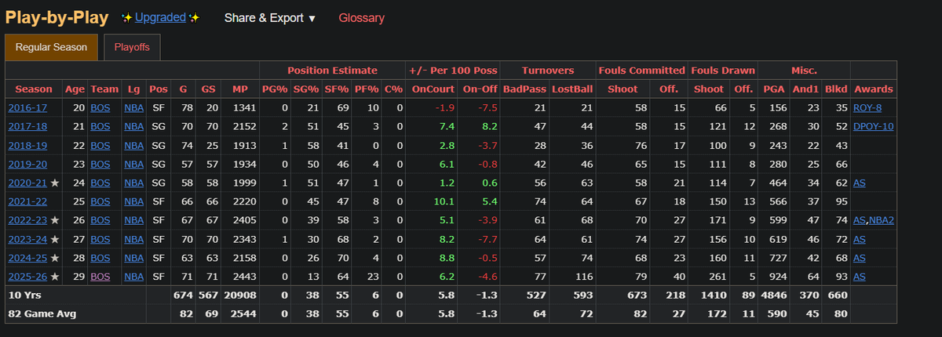Open the 2018-19 season link
Viewport: 942px width, 337px height.
[x=27, y=146]
